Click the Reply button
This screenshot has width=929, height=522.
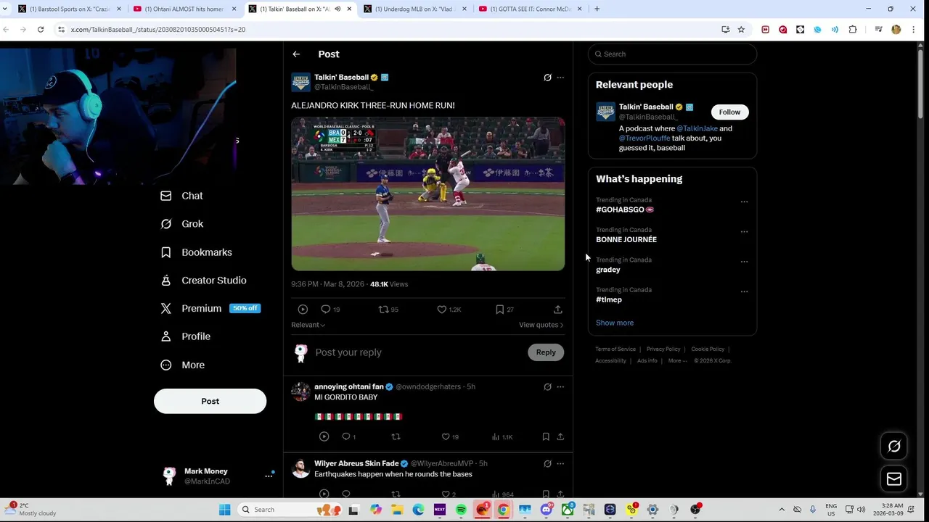click(546, 352)
